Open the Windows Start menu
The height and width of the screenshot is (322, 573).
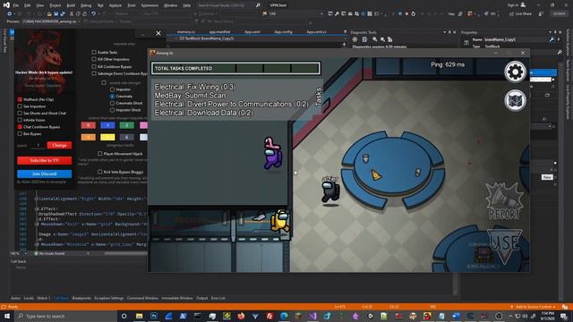(x=6, y=316)
